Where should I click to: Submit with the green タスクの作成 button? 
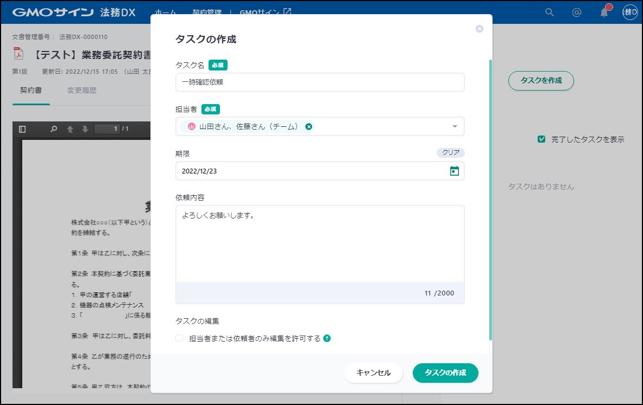[x=445, y=373]
